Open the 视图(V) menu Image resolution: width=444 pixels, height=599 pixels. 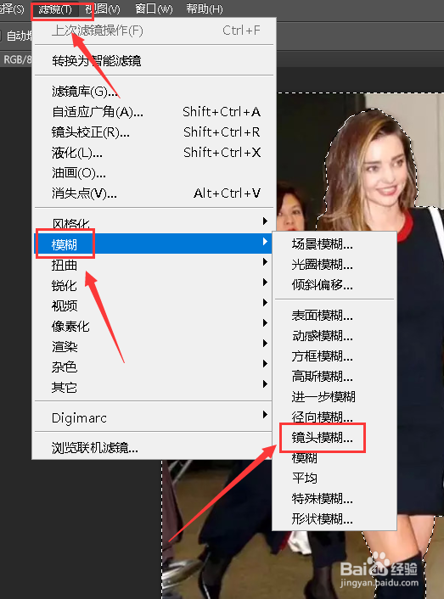[103, 8]
